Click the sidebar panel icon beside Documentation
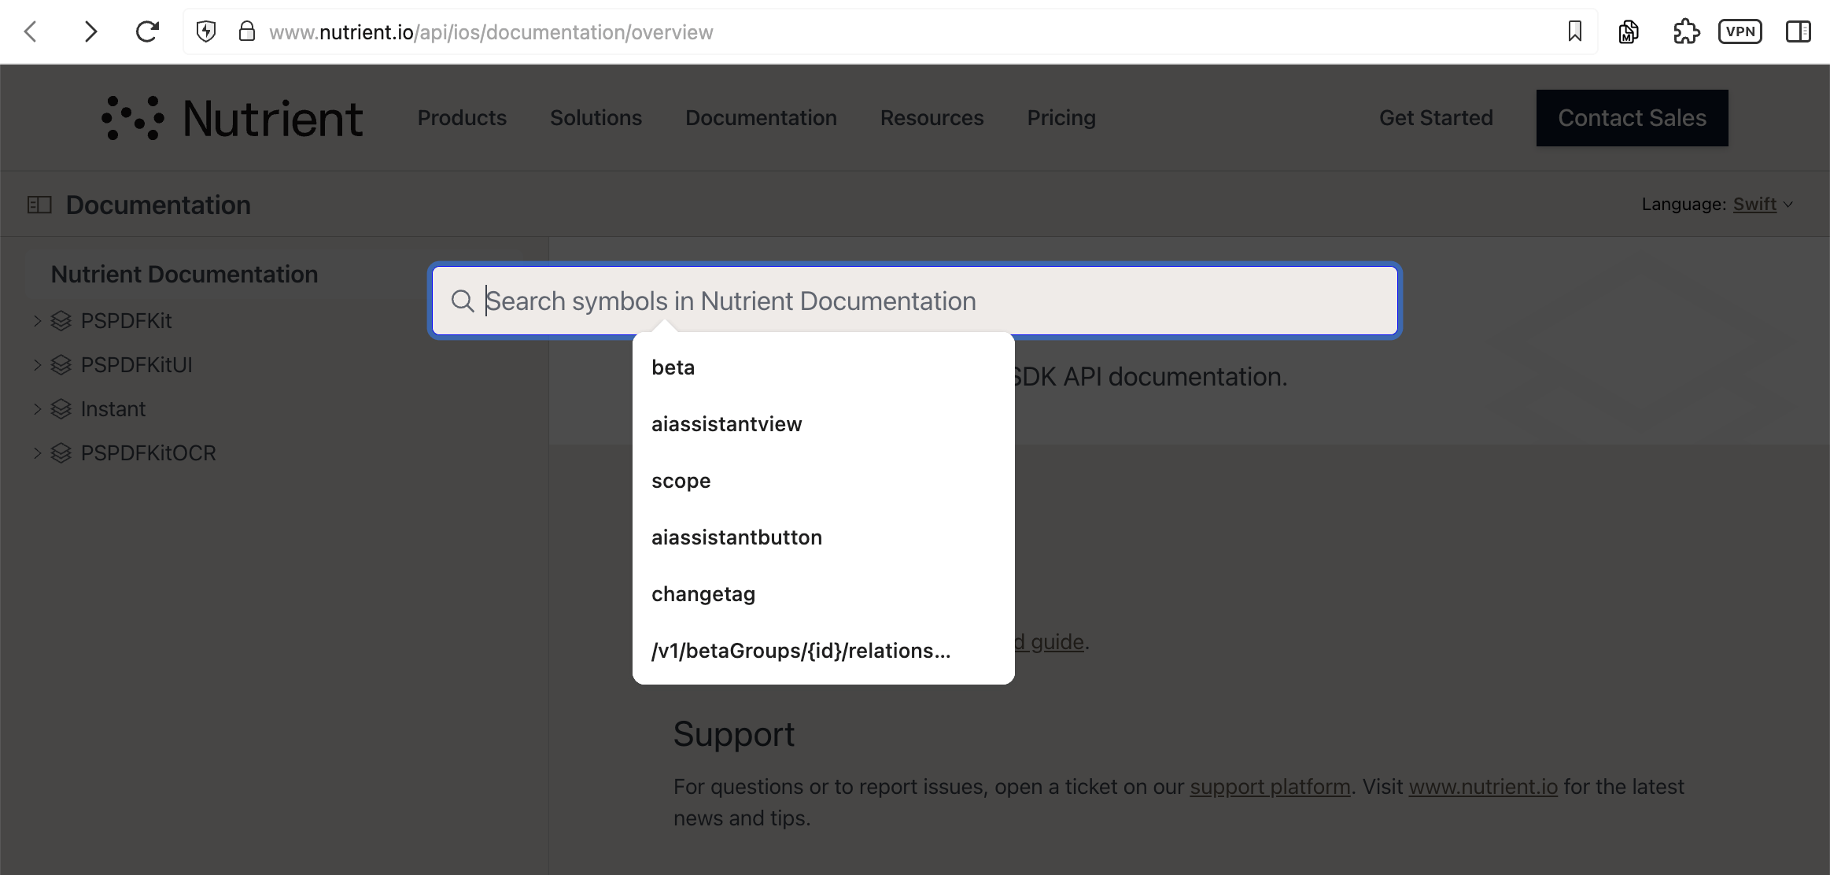 click(38, 204)
